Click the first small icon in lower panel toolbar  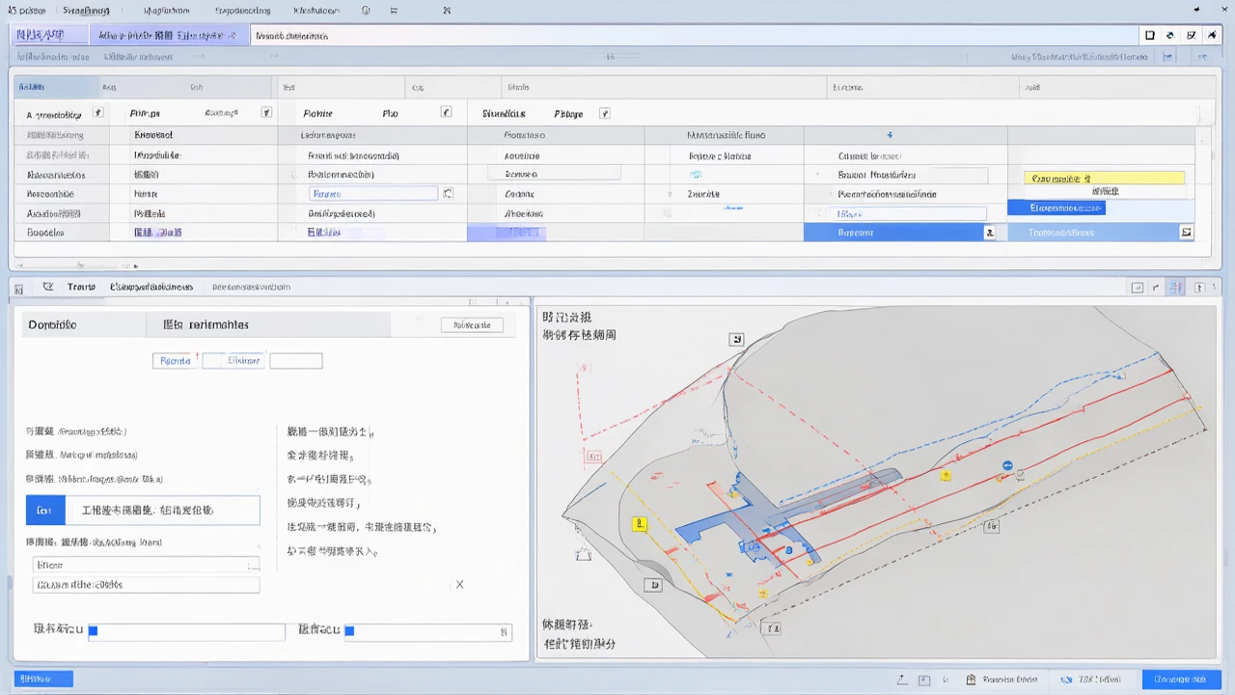(19, 287)
